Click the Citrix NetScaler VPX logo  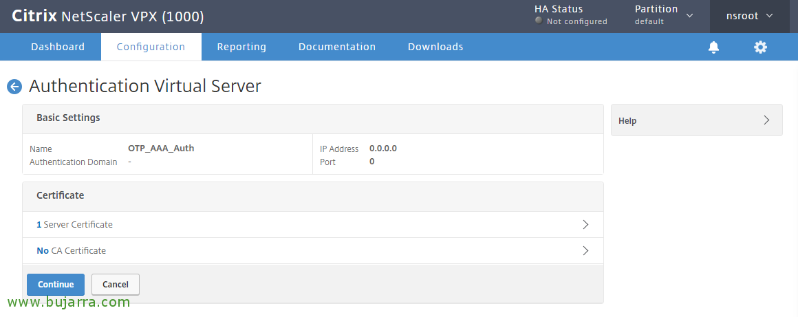[x=108, y=17]
